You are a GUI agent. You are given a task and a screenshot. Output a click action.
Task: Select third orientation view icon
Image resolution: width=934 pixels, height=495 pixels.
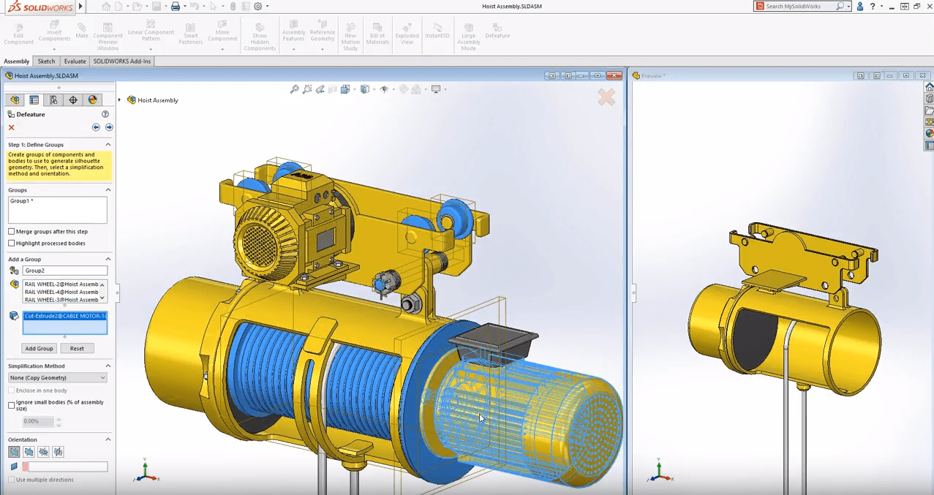(x=43, y=452)
